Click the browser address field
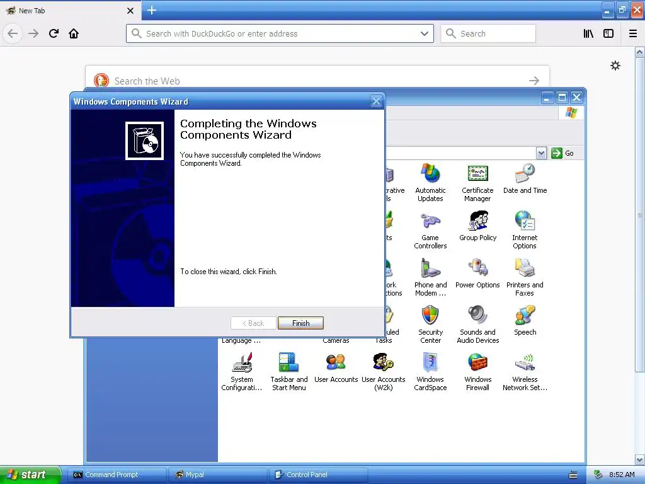645x484 pixels. coord(280,33)
